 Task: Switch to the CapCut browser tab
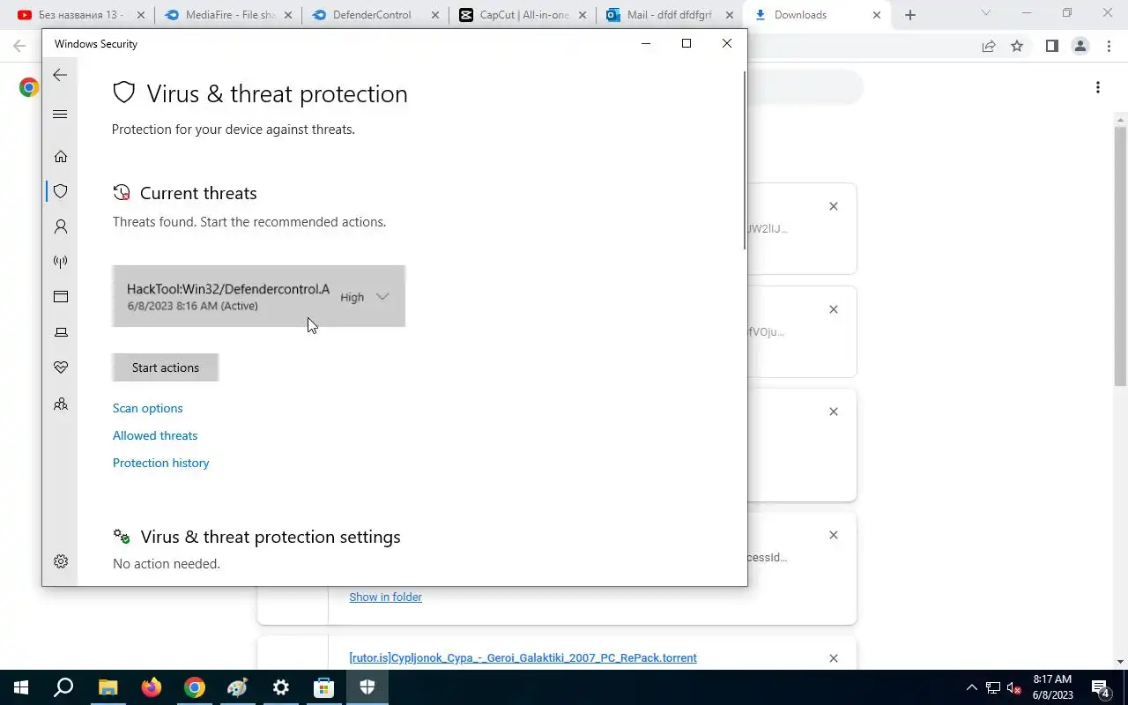coord(522,15)
